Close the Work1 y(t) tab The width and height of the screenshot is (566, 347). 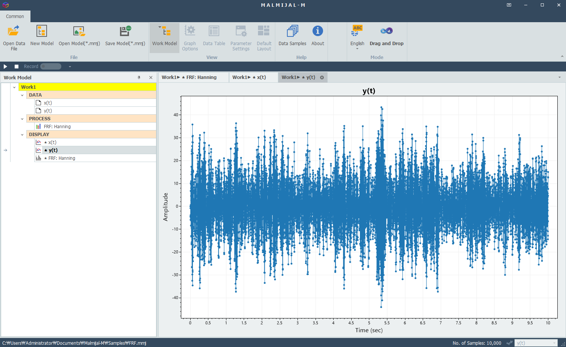pos(322,77)
